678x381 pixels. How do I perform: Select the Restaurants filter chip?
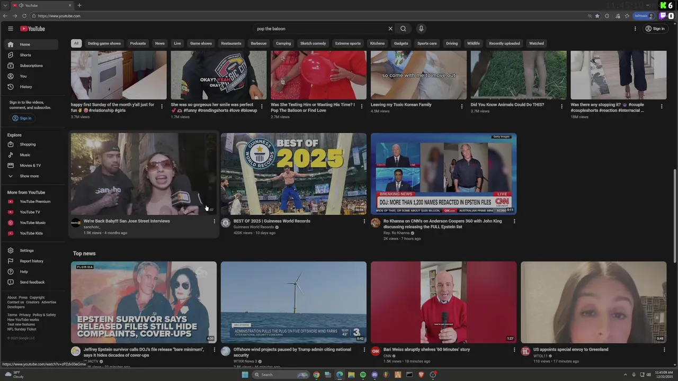tap(231, 43)
